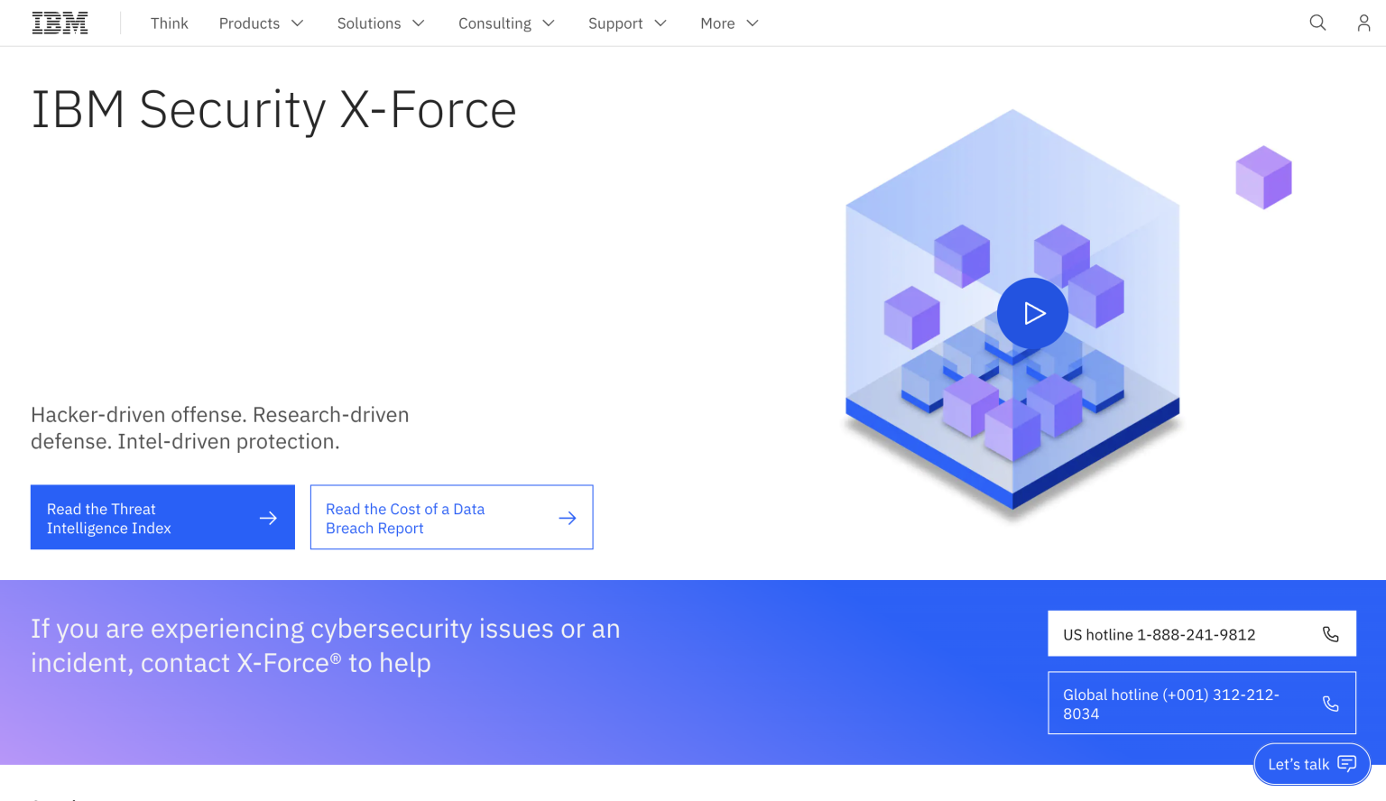
Task: Open the More menu
Action: coord(729,23)
